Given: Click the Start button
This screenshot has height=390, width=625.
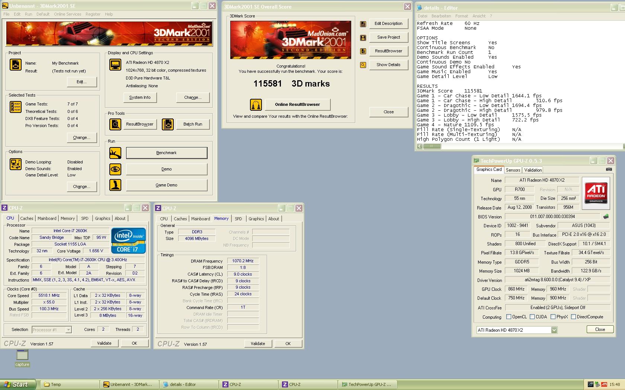Looking at the screenshot, I should (x=18, y=384).
